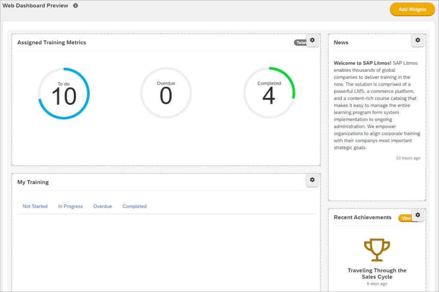Switch to the Completed training tab
439x292 pixels.
tap(134, 206)
